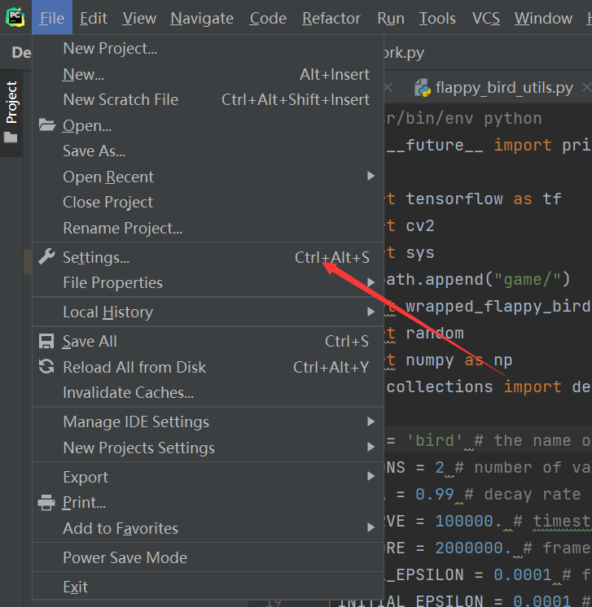Click the 0.99 decay rate value
The height and width of the screenshot is (607, 592).
pyautogui.click(x=435, y=494)
